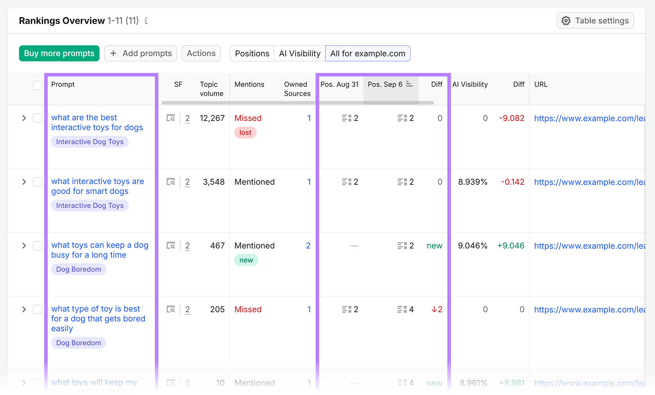The width and height of the screenshot is (655, 395).
Task: Click Dog Boredom tag under 'keep a dog busy'
Action: click(79, 269)
